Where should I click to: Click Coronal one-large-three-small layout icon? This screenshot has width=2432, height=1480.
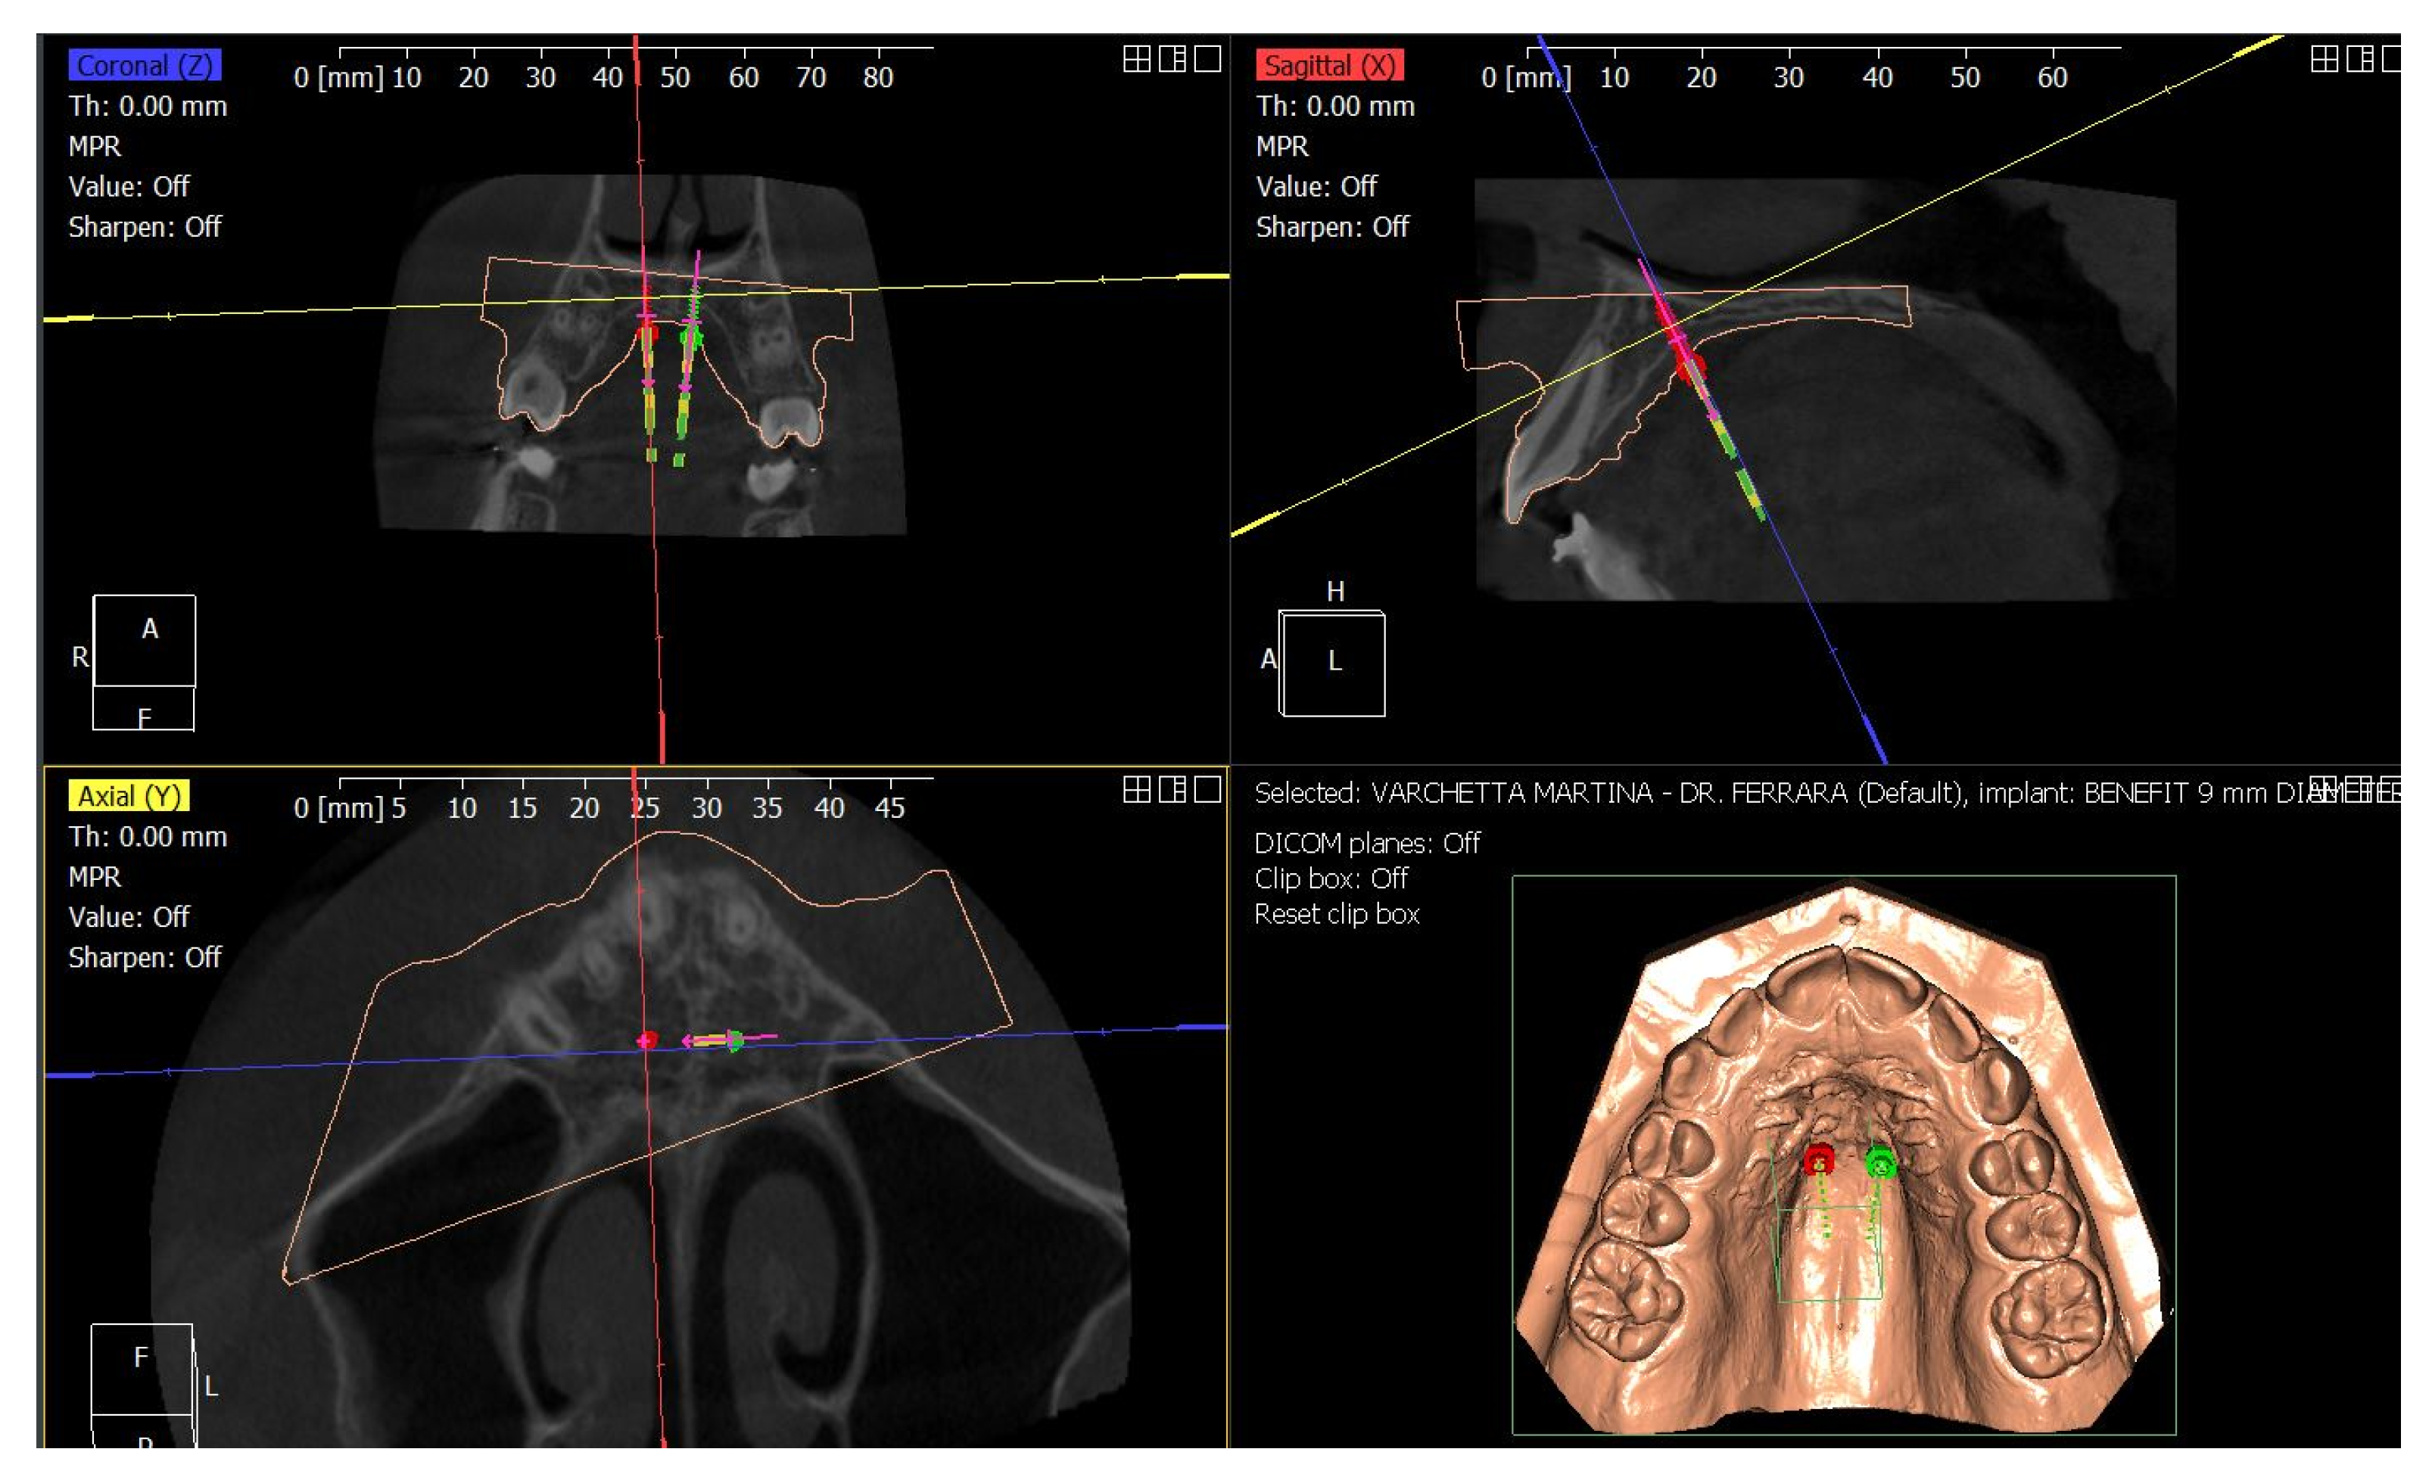pyautogui.click(x=1172, y=59)
